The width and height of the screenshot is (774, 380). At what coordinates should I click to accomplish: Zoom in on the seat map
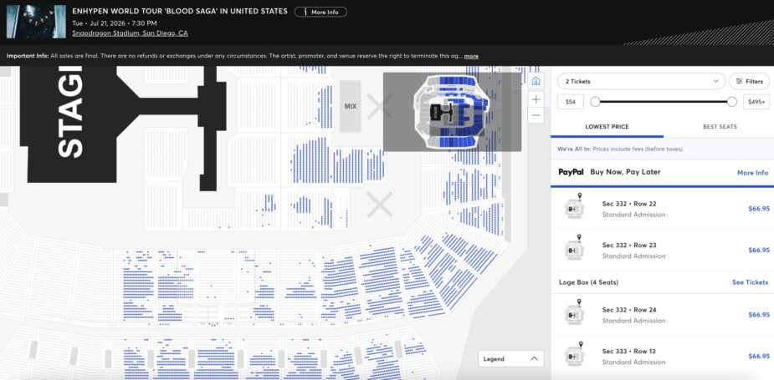pyautogui.click(x=536, y=99)
